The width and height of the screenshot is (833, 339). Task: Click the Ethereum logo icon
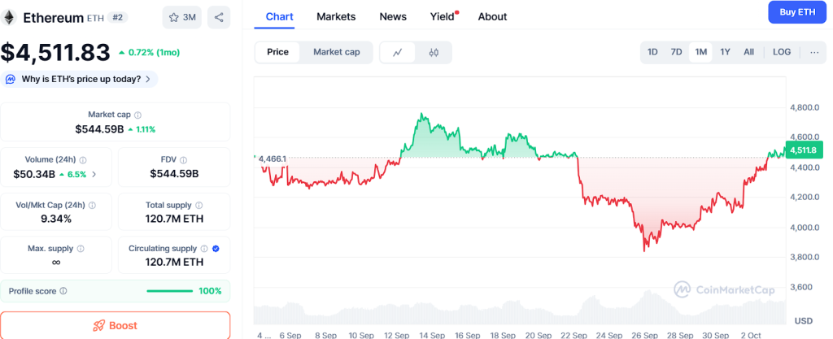pos(10,17)
